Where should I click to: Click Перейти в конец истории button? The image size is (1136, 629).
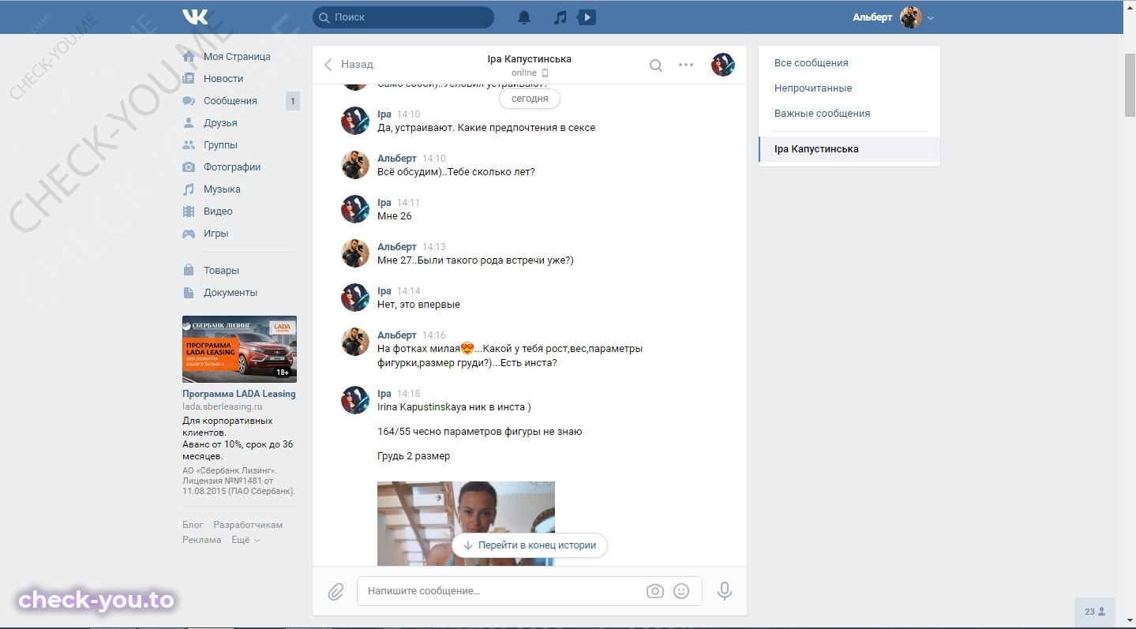[530, 545]
